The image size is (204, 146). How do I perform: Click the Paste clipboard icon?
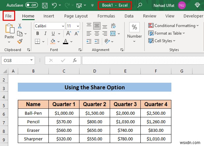[x=10, y=28]
